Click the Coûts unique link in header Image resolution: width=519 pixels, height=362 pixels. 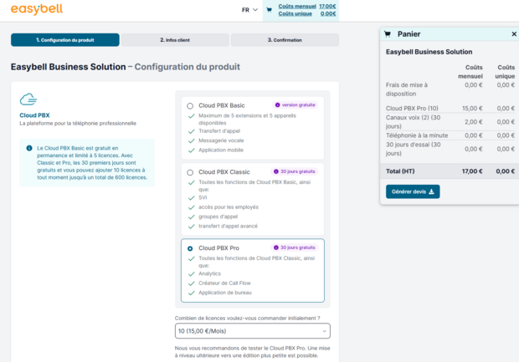[295, 13]
